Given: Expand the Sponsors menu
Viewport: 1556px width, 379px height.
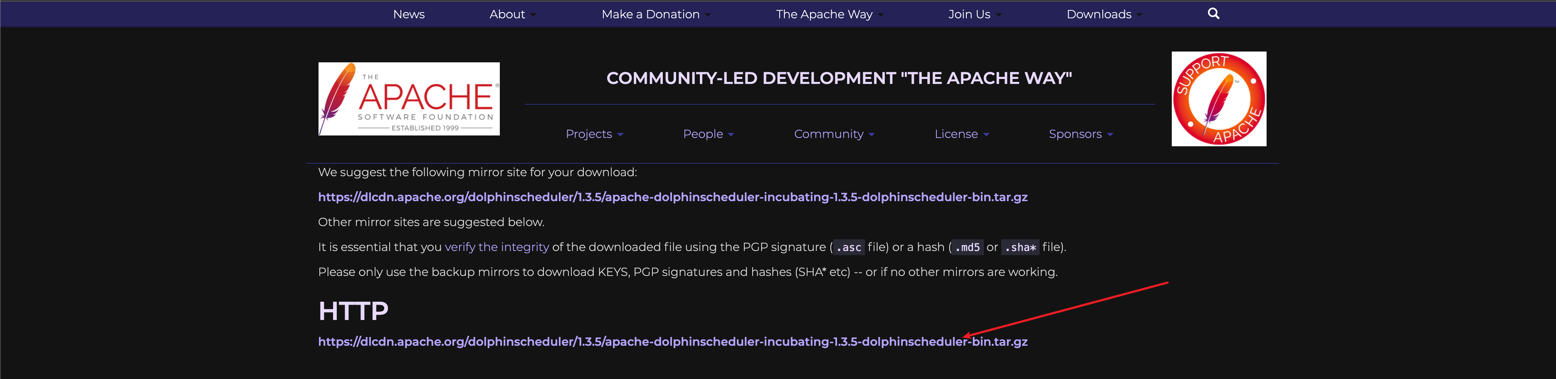Looking at the screenshot, I should [x=1080, y=134].
